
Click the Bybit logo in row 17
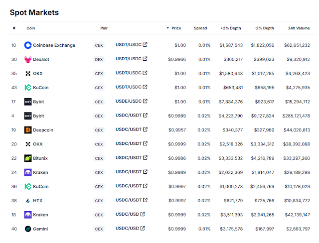coord(28,102)
